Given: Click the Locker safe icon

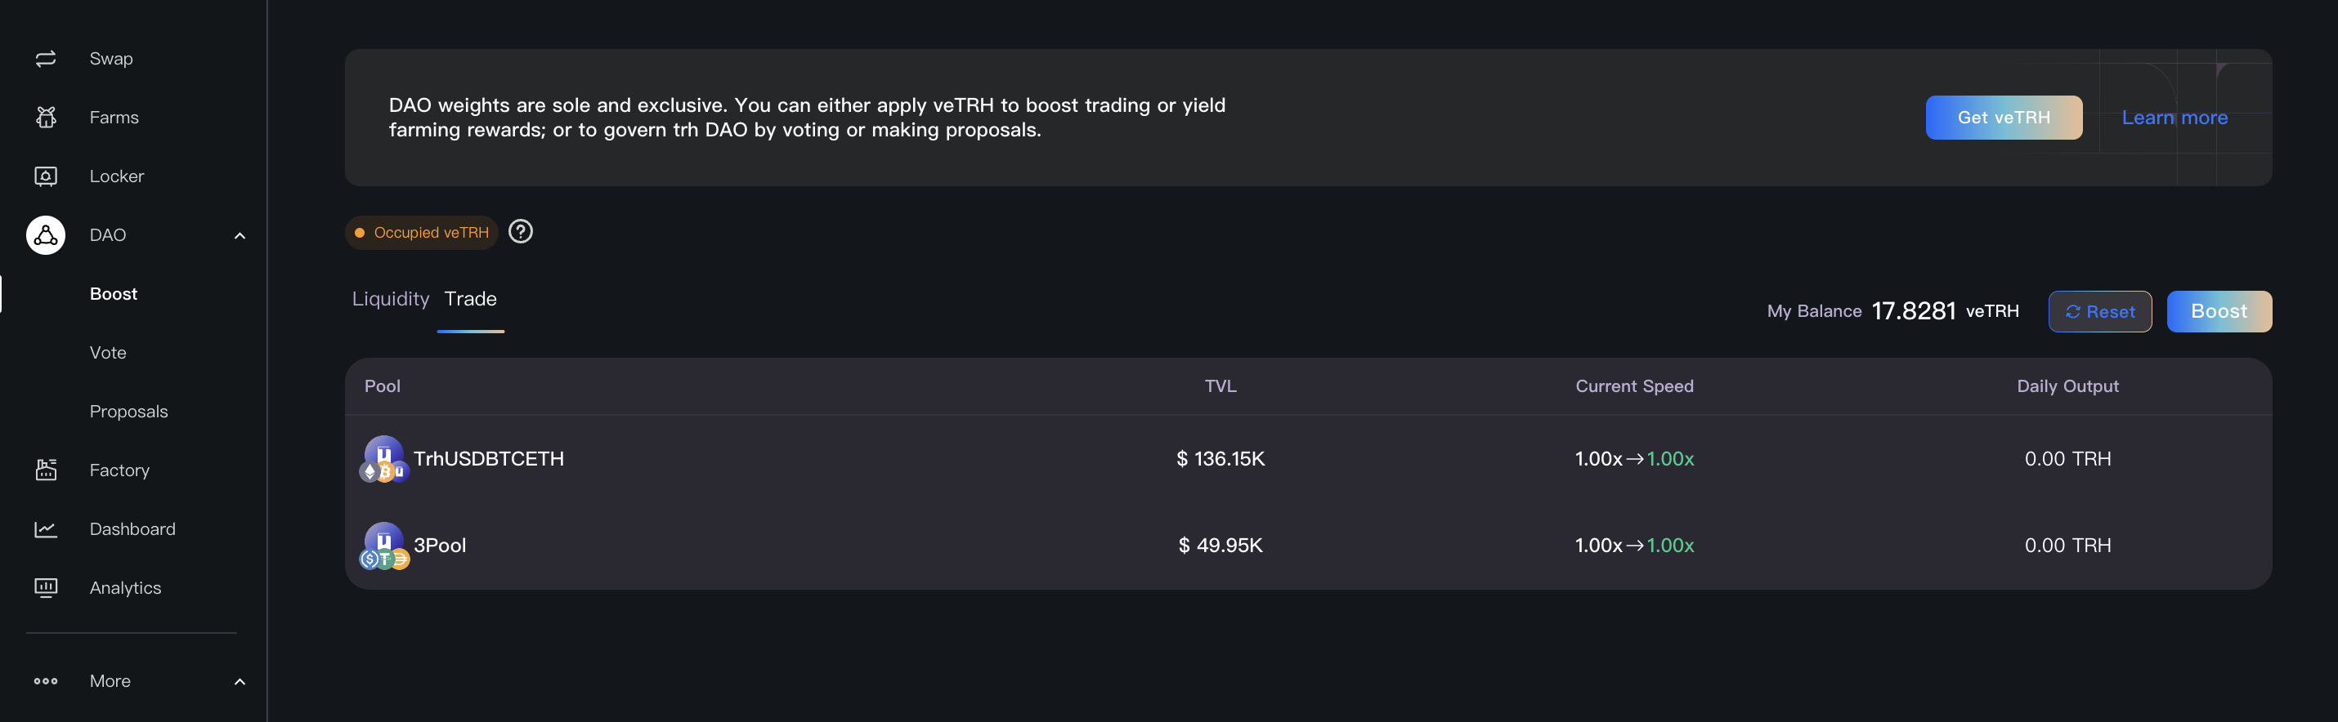Looking at the screenshot, I should 46,176.
